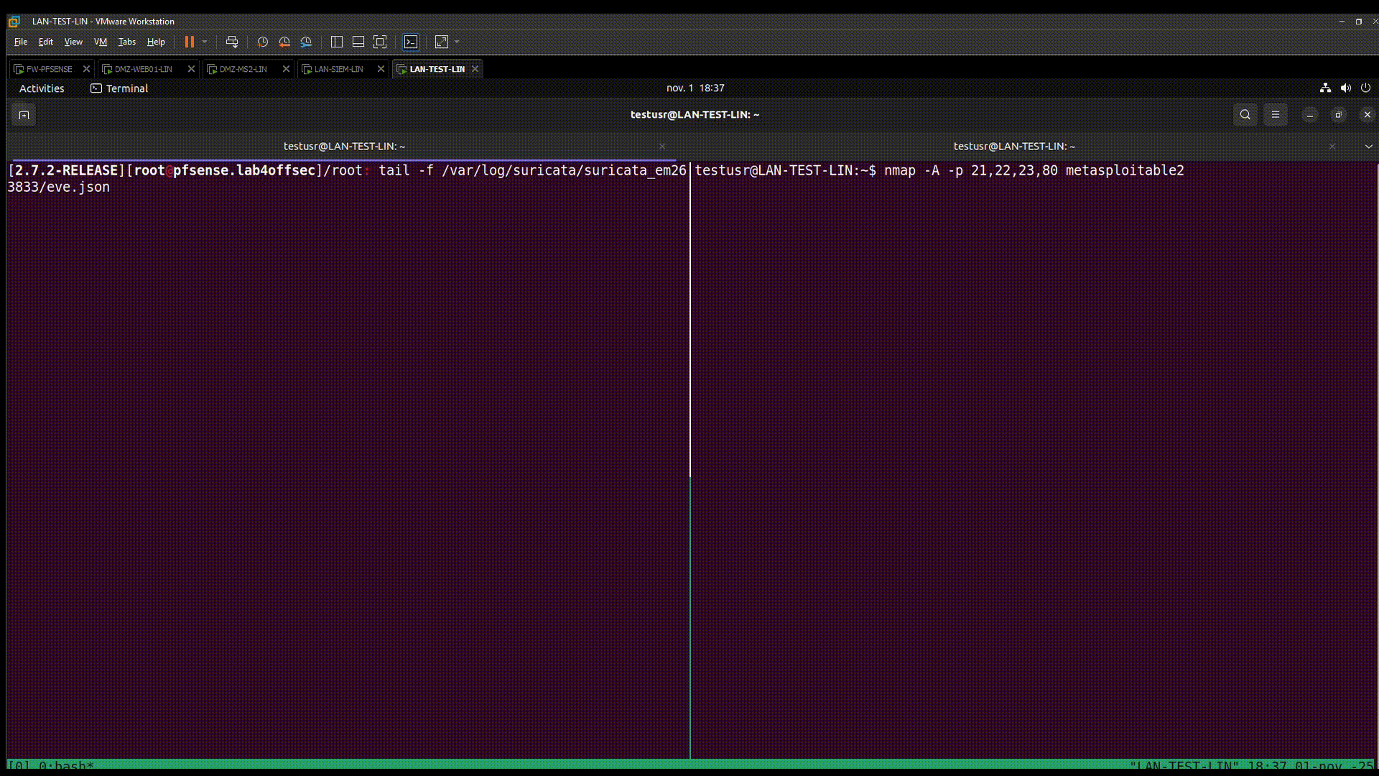Enter full screen mode icon
Viewport: 1379px width, 776px height.
point(380,42)
